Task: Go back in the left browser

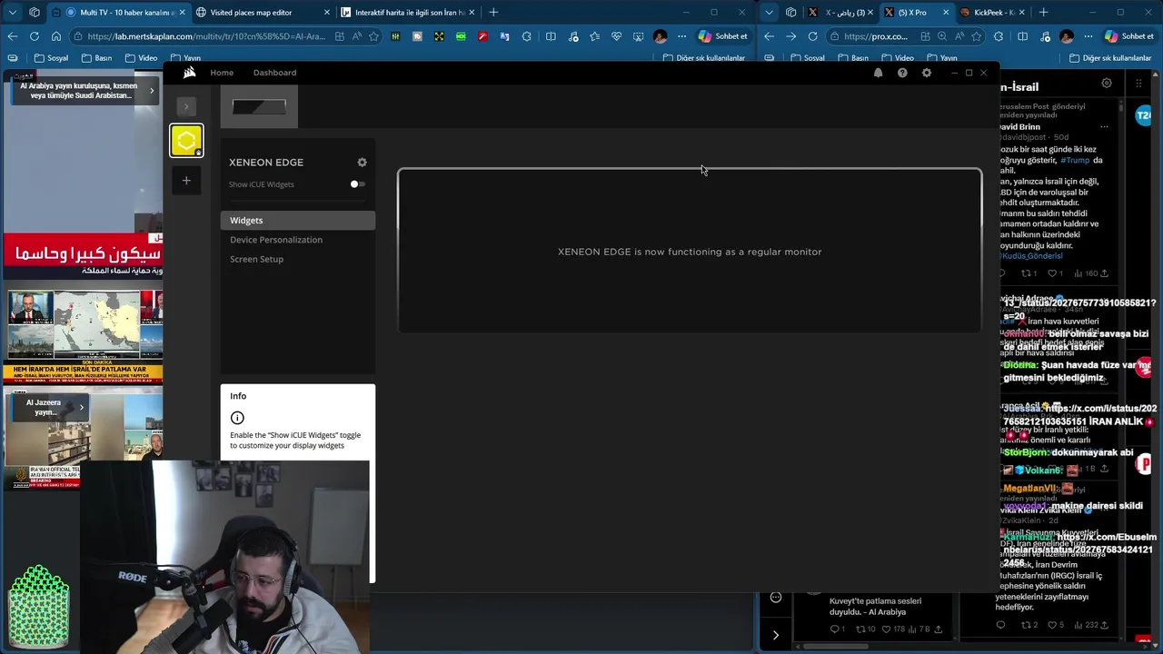Action: [12, 36]
